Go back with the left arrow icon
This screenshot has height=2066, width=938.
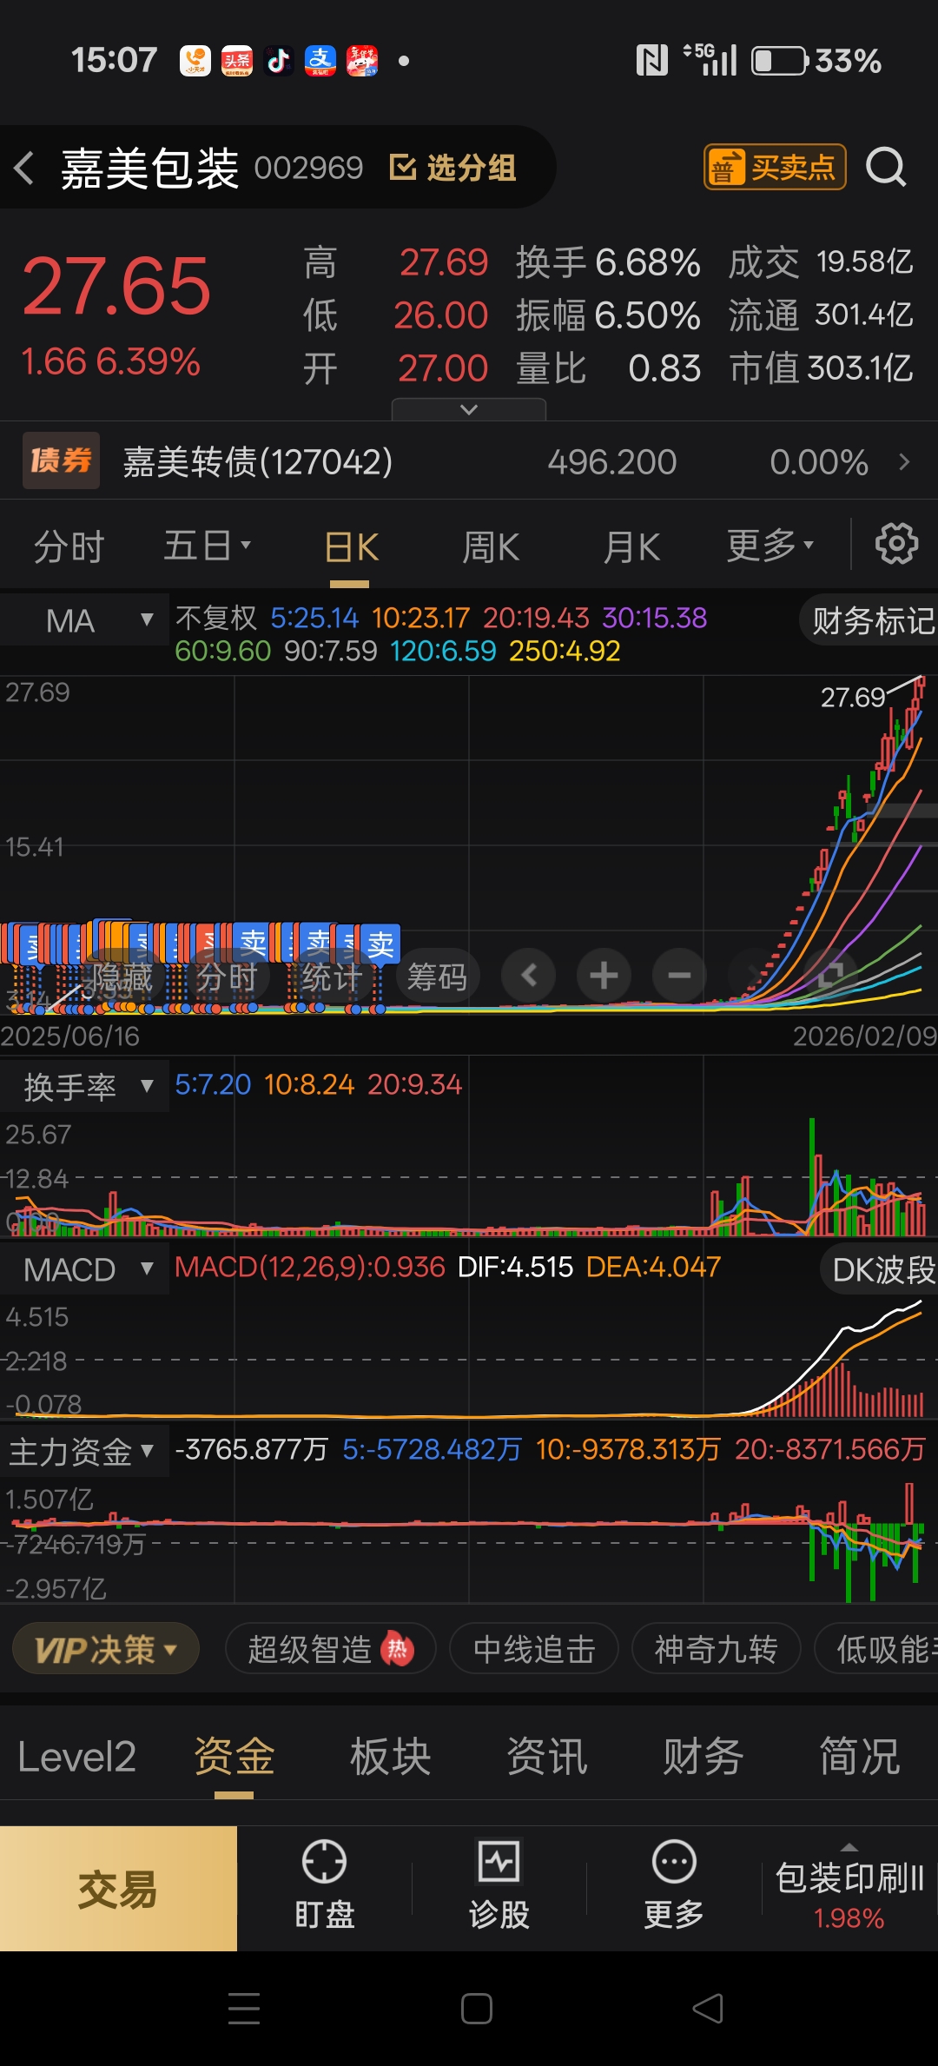pyautogui.click(x=24, y=168)
